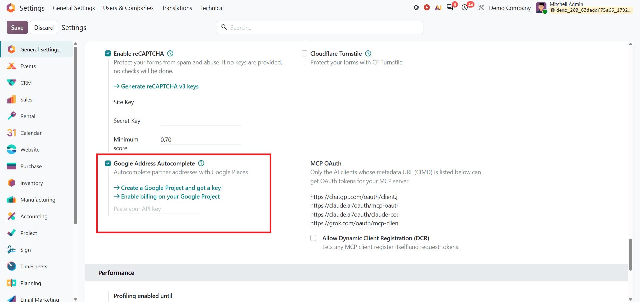640x302 pixels.
Task: Click main panel scrollbar thumb
Action: pyautogui.click(x=630, y=254)
